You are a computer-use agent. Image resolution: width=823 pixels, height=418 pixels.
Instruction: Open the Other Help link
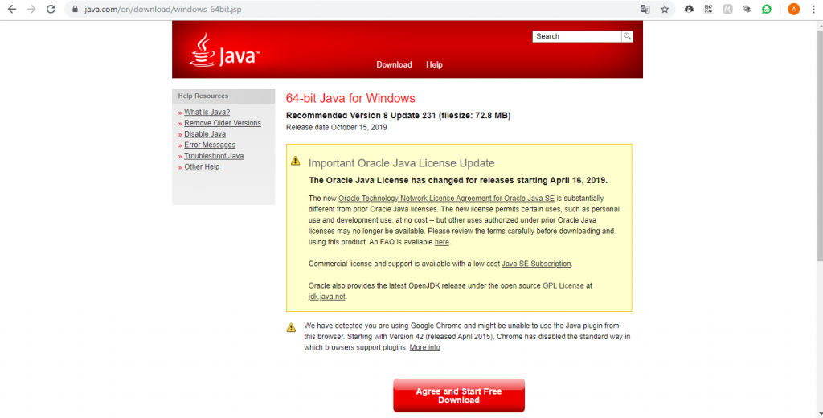[x=202, y=166]
